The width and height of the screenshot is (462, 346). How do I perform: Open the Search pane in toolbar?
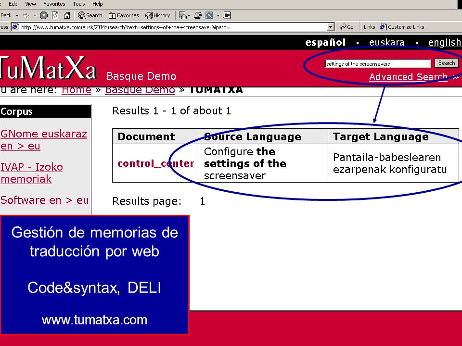[90, 15]
